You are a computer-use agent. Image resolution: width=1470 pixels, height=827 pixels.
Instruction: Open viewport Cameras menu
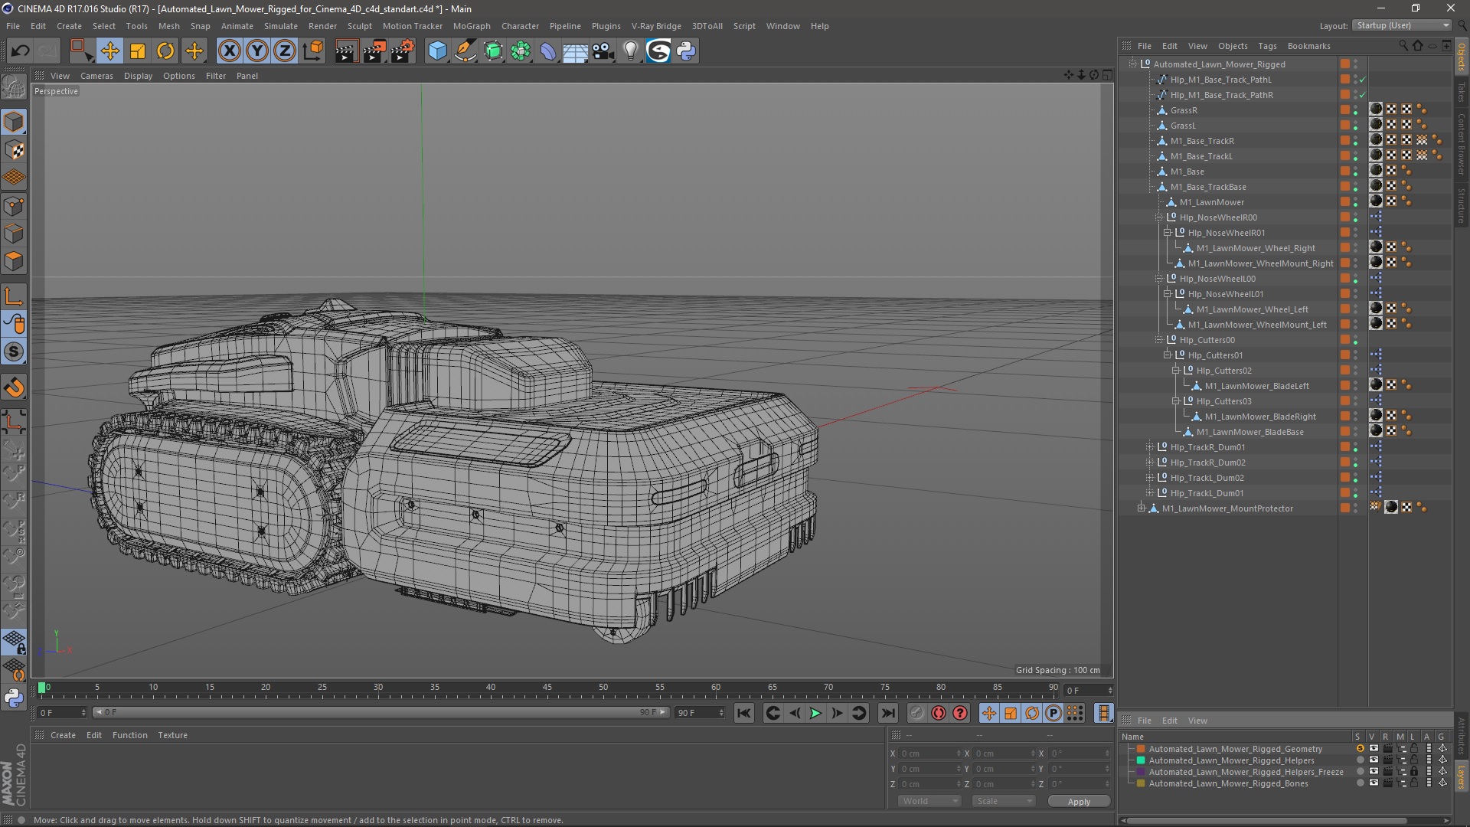point(96,76)
